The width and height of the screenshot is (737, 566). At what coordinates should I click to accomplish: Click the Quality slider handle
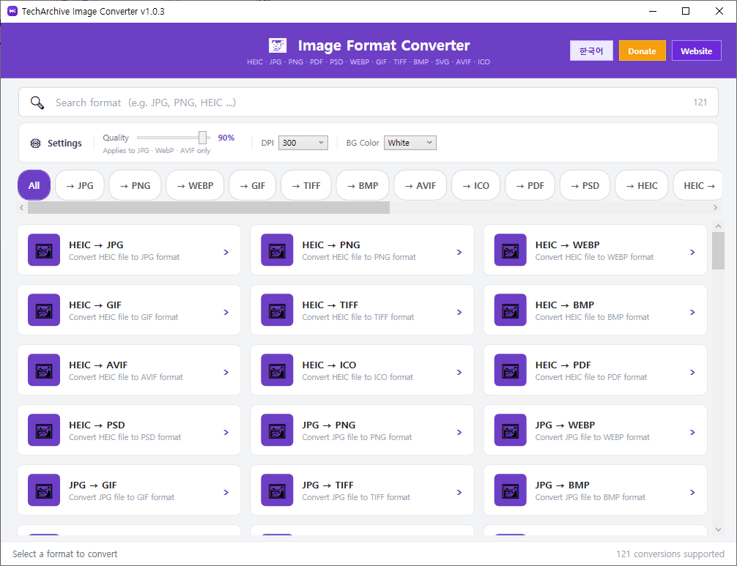point(203,138)
